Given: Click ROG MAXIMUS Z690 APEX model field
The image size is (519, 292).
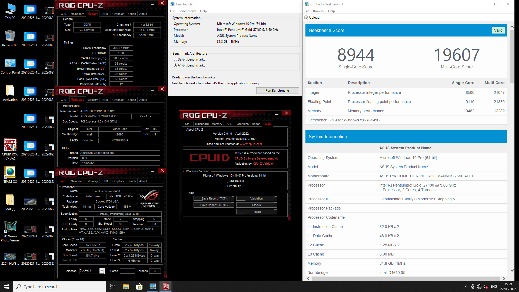Looking at the screenshot, I should (x=105, y=116).
